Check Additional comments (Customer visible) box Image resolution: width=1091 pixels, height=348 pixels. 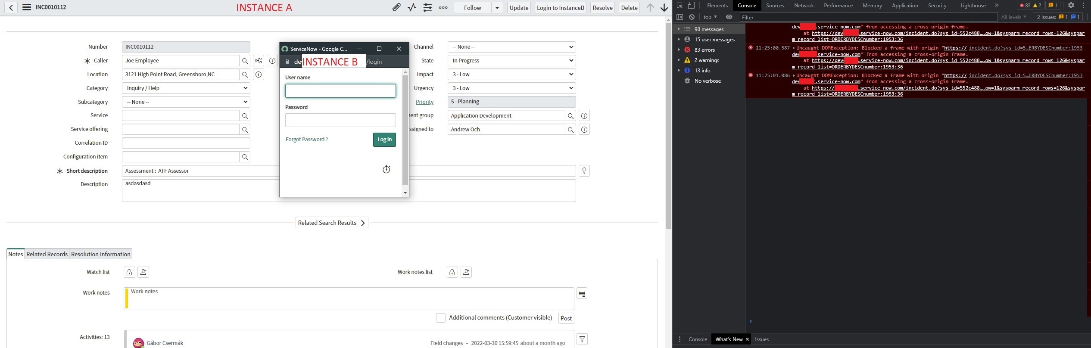tap(440, 318)
